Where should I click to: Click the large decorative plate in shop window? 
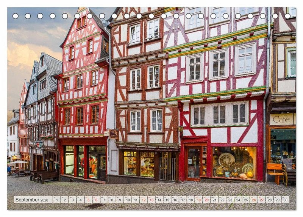226,159
